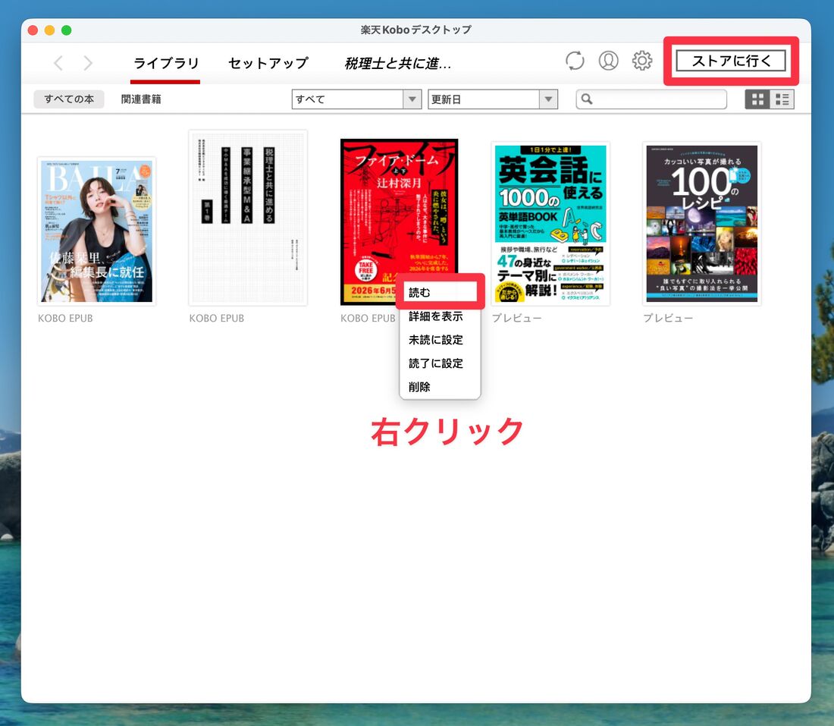834x726 pixels.
Task: Choose 削除 from context menu
Action: click(x=440, y=387)
